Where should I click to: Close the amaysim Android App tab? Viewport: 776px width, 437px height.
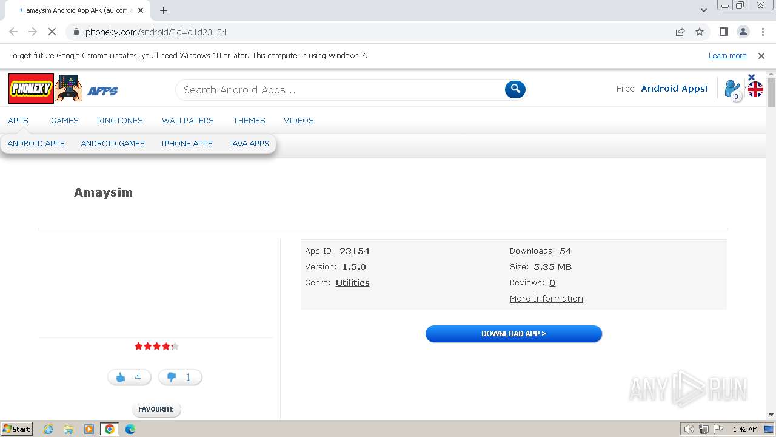pos(141,10)
